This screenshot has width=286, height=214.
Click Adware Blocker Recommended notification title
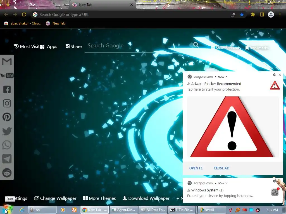[214, 84]
